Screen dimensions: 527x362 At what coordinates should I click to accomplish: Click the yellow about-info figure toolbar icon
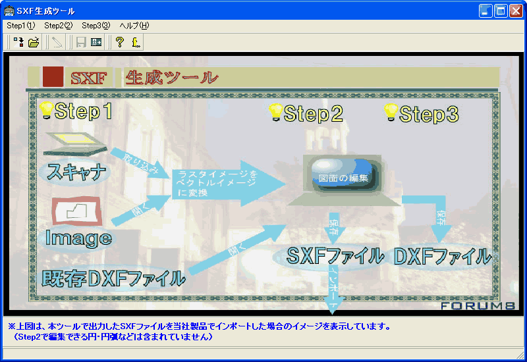coord(136,42)
